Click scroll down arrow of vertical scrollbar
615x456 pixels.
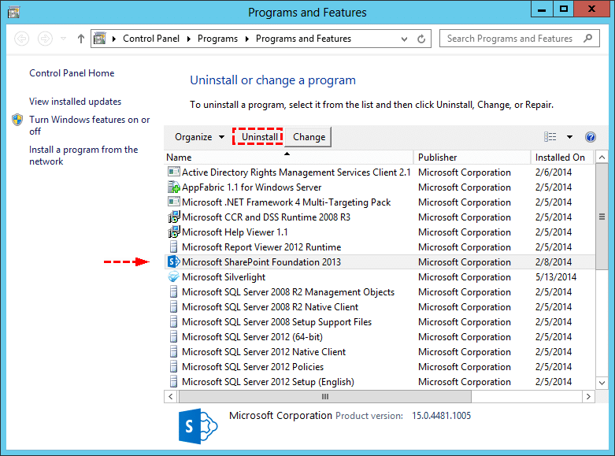coord(602,383)
